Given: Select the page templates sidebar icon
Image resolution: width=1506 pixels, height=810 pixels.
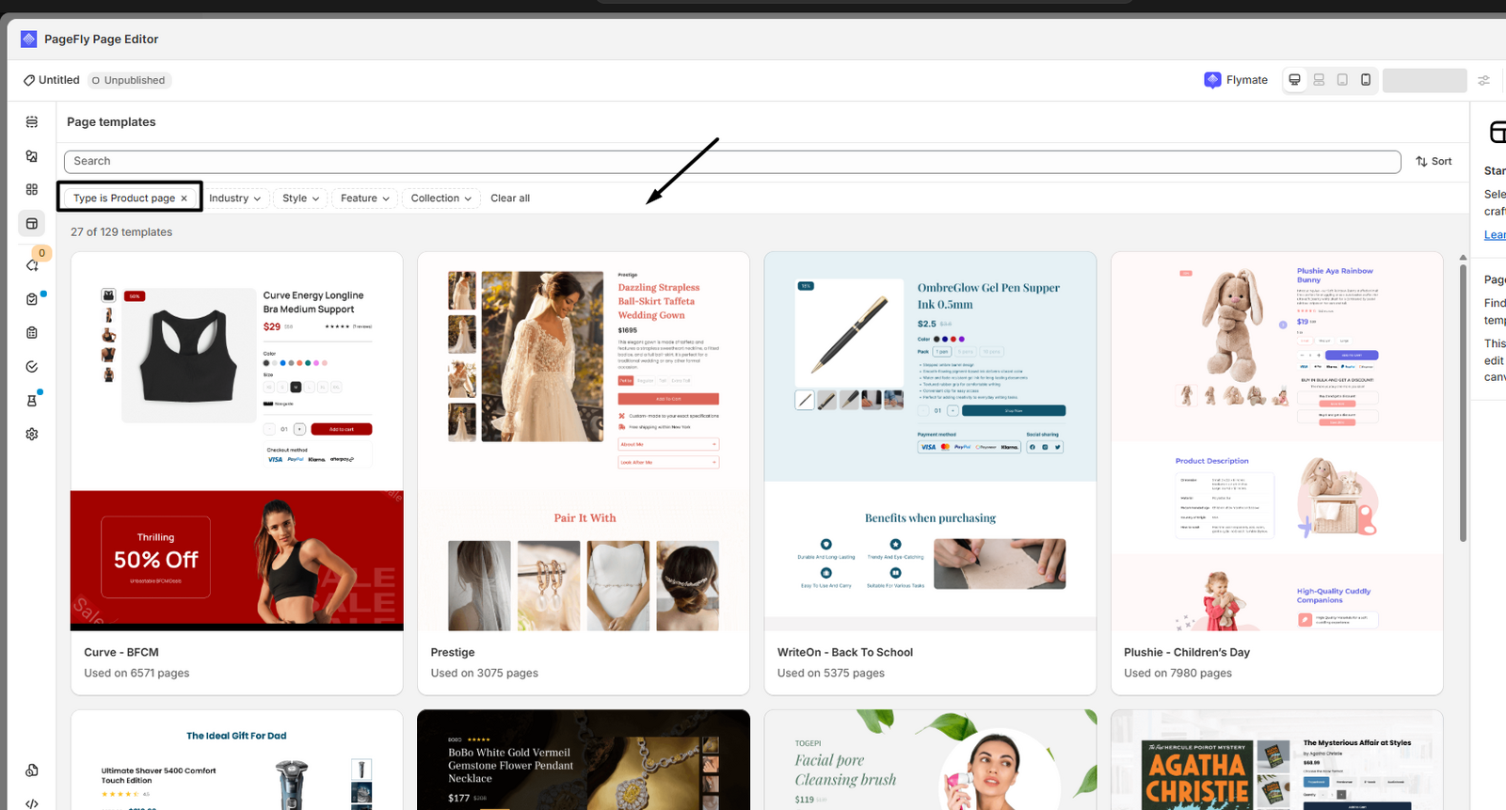Looking at the screenshot, I should 32,224.
